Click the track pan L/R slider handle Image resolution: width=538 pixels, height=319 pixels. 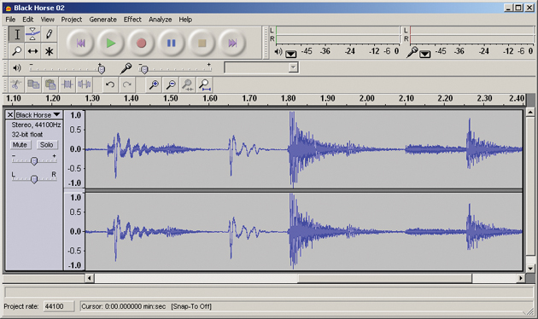34,179
